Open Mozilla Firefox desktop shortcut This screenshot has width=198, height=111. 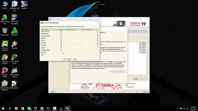coord(5,72)
